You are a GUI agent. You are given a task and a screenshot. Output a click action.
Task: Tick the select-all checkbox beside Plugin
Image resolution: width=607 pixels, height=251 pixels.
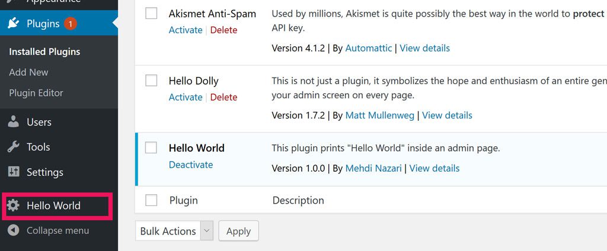pyautogui.click(x=151, y=200)
